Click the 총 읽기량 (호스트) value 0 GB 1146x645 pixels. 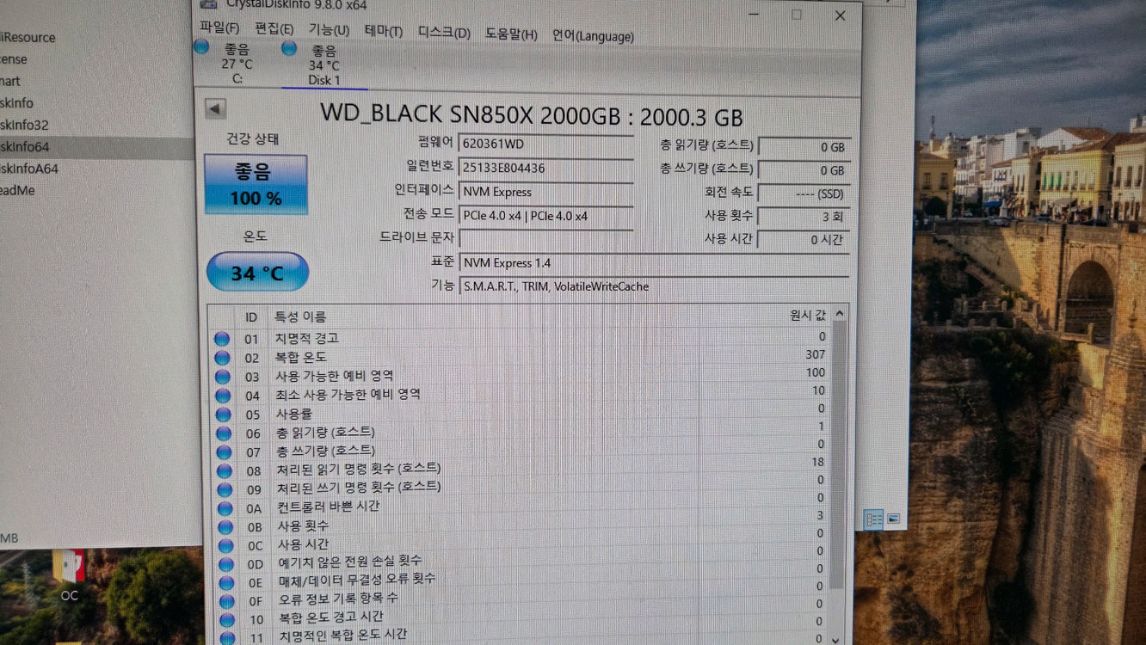click(804, 147)
